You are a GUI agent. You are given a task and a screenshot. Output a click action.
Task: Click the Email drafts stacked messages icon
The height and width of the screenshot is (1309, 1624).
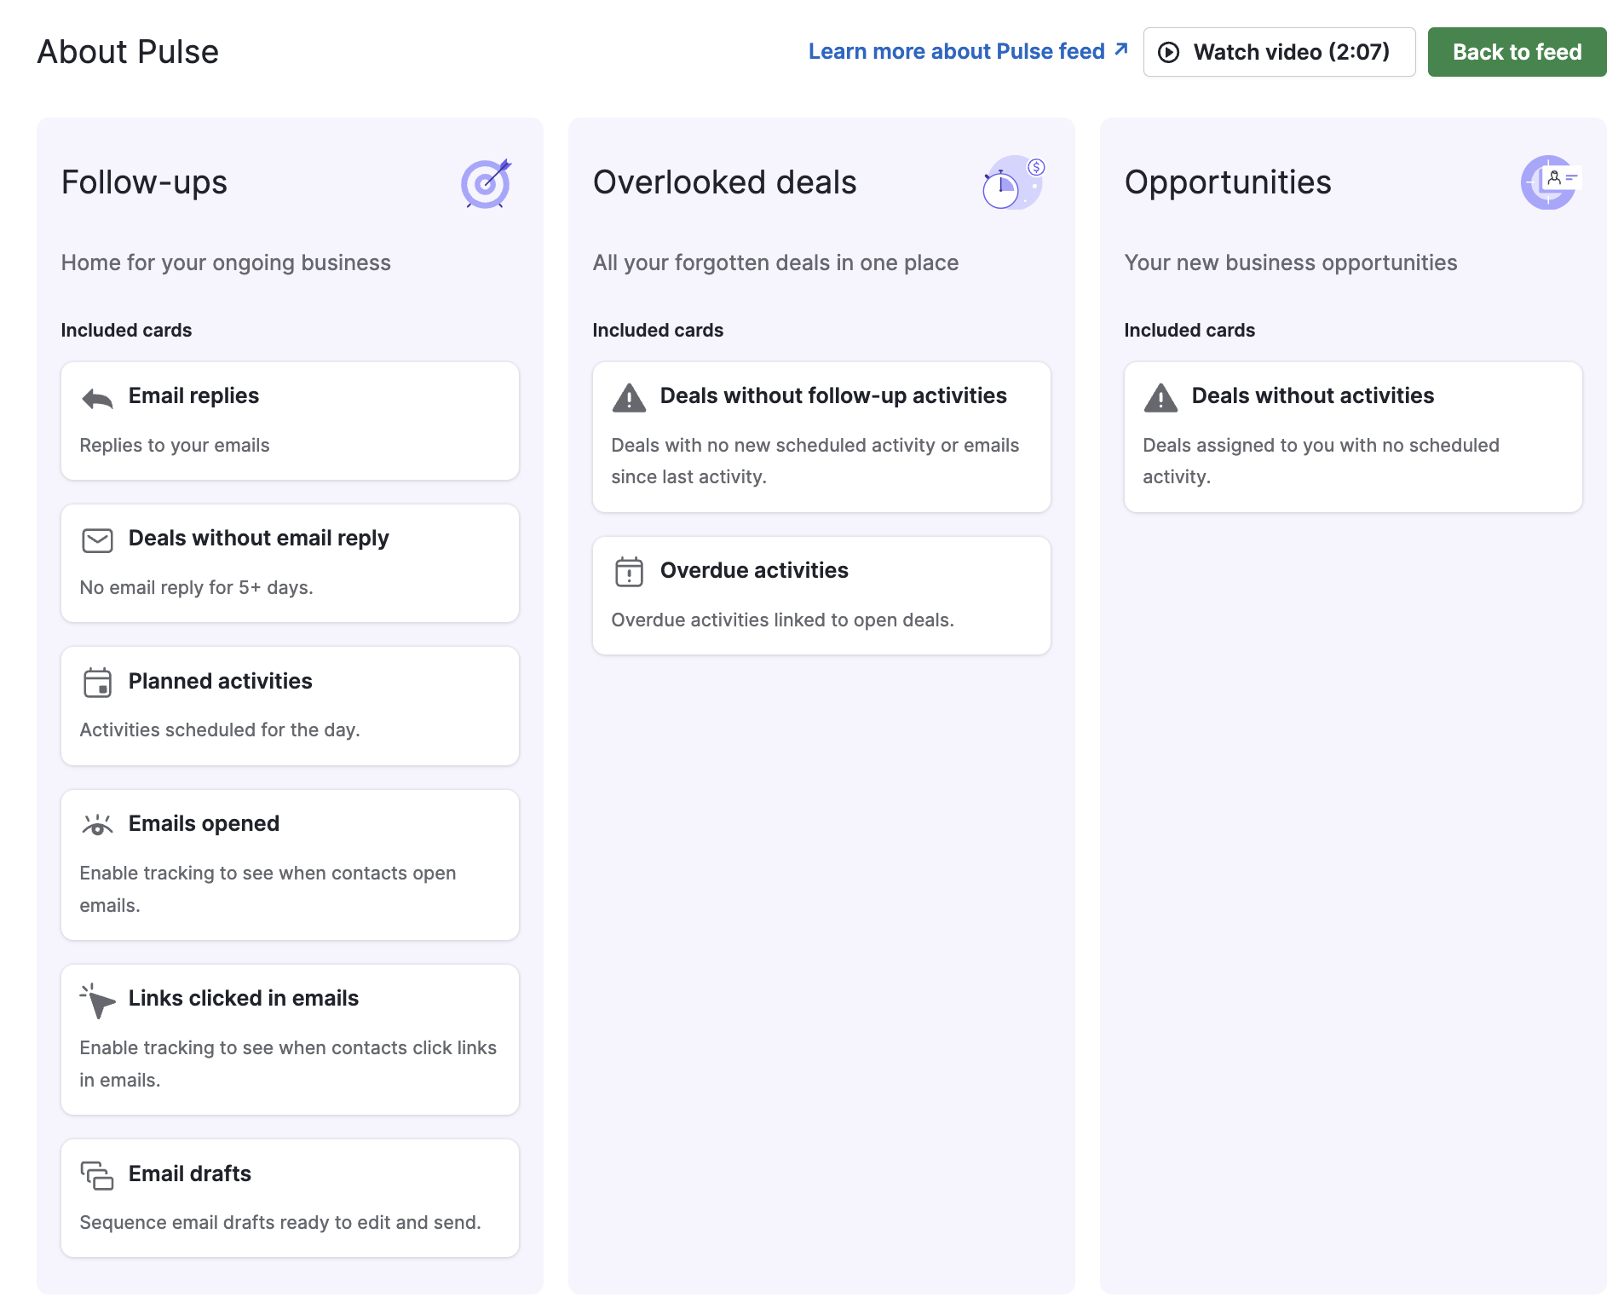coord(97,1175)
